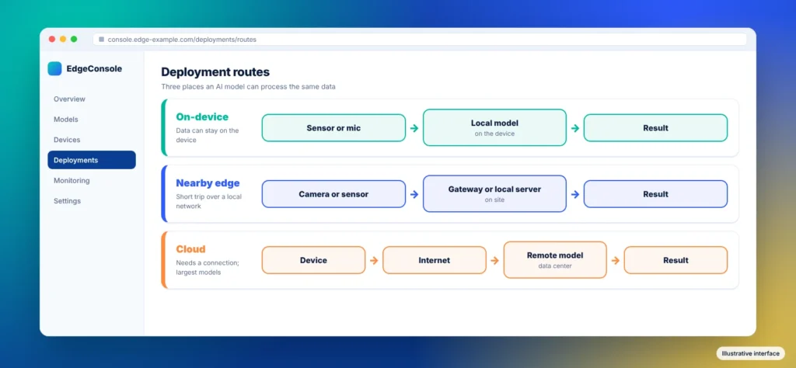Click the Internet step box
Image resolution: width=796 pixels, height=368 pixels.
tap(434, 260)
